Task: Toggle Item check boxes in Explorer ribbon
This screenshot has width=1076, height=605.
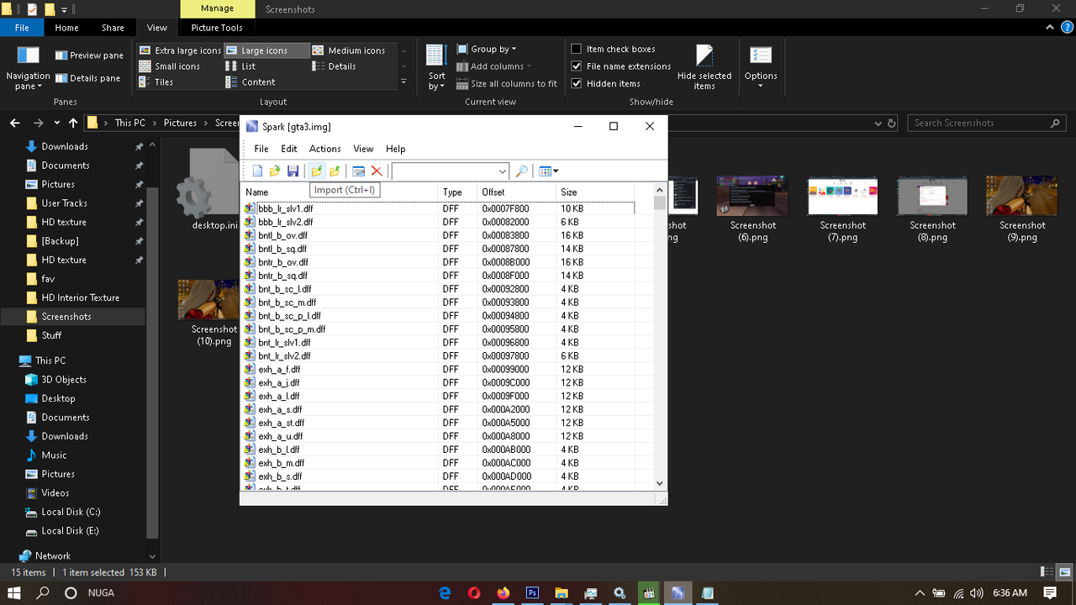Action: pos(577,49)
